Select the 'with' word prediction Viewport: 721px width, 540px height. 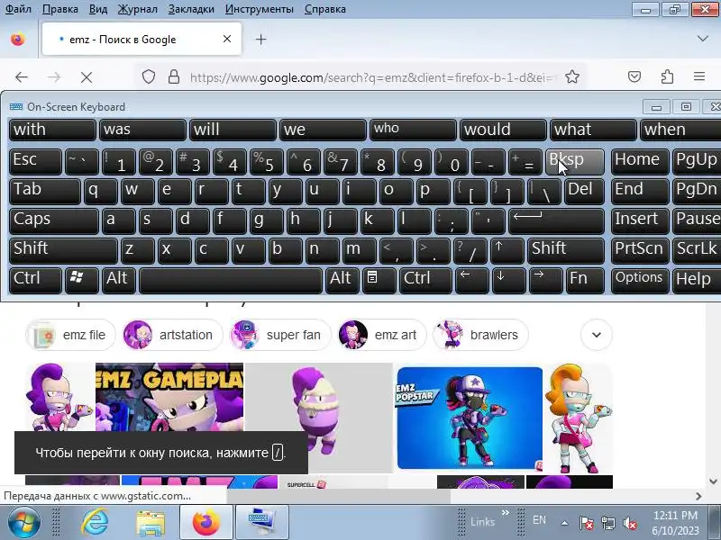52,130
